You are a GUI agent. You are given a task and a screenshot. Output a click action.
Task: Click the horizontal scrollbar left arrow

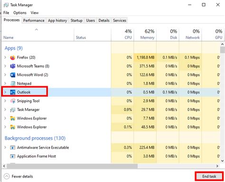pyautogui.click(x=4, y=166)
